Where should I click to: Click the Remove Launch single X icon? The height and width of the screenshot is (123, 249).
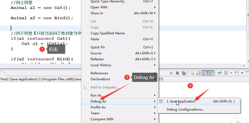[178, 73]
